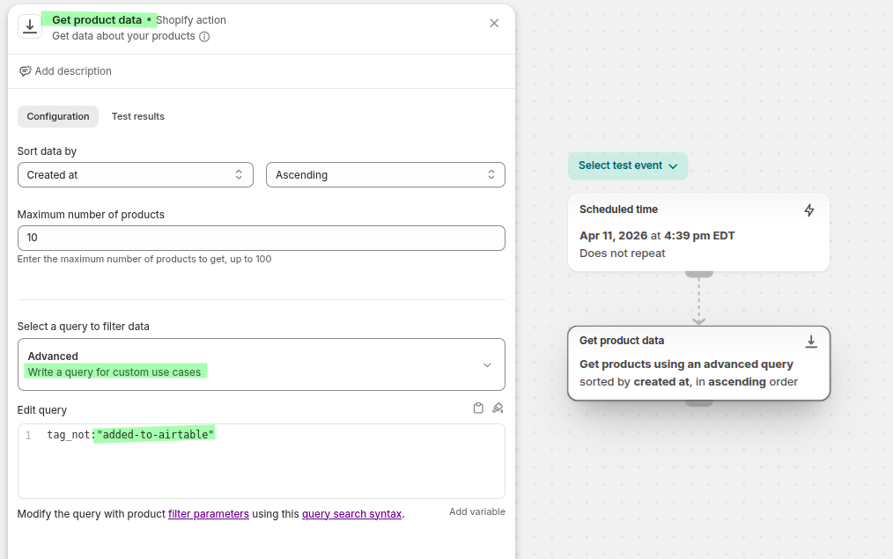The width and height of the screenshot is (893, 559).
Task: Open the Ascending order dropdown
Action: pyautogui.click(x=385, y=175)
